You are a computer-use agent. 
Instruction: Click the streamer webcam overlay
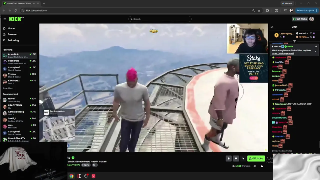point(247,38)
